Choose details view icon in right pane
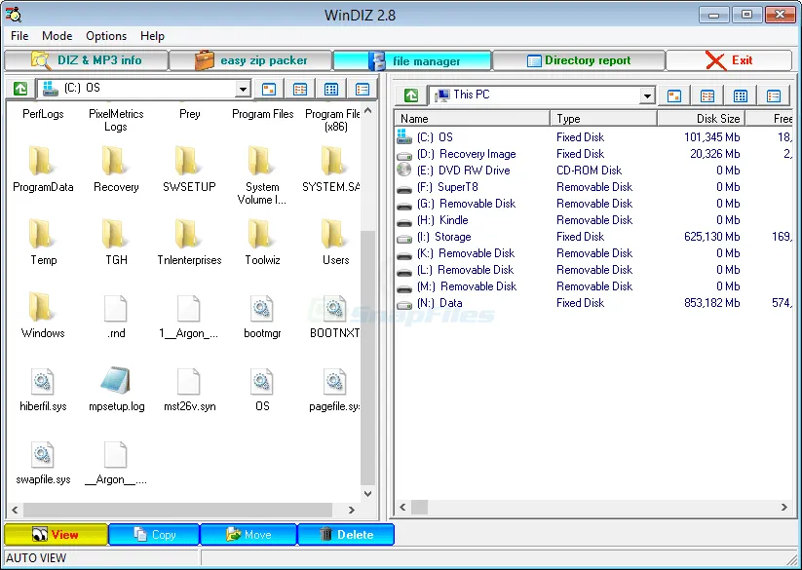This screenshot has height=570, width=802. point(774,95)
